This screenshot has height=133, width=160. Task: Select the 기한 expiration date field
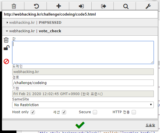(x=83, y=94)
